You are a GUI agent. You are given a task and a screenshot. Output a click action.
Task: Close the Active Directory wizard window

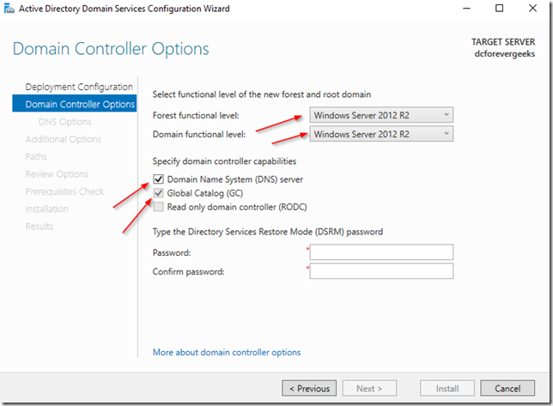pos(536,9)
